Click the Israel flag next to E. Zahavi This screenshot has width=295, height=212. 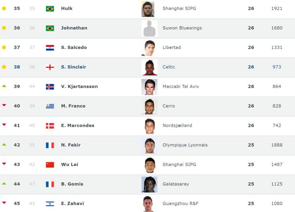(x=50, y=203)
